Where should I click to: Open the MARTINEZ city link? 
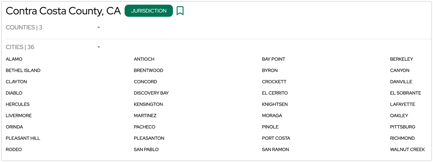pos(145,116)
